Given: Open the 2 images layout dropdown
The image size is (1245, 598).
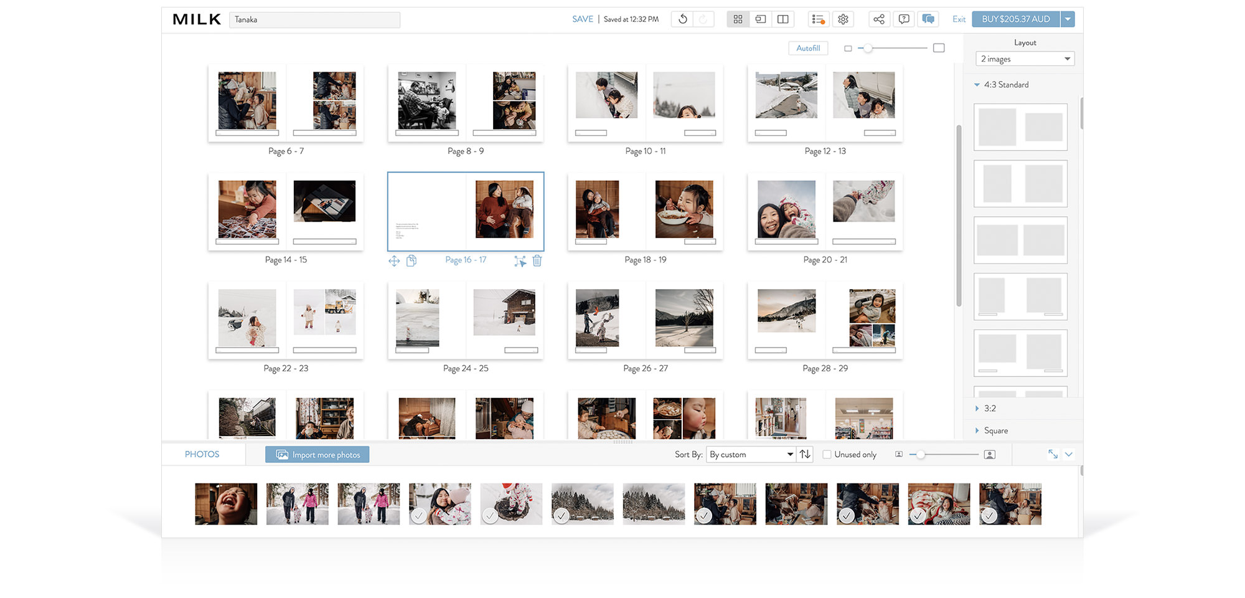Looking at the screenshot, I should click(1025, 59).
